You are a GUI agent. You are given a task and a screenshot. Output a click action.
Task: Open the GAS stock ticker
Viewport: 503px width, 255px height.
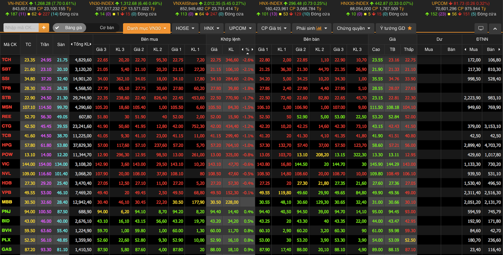tap(7, 250)
